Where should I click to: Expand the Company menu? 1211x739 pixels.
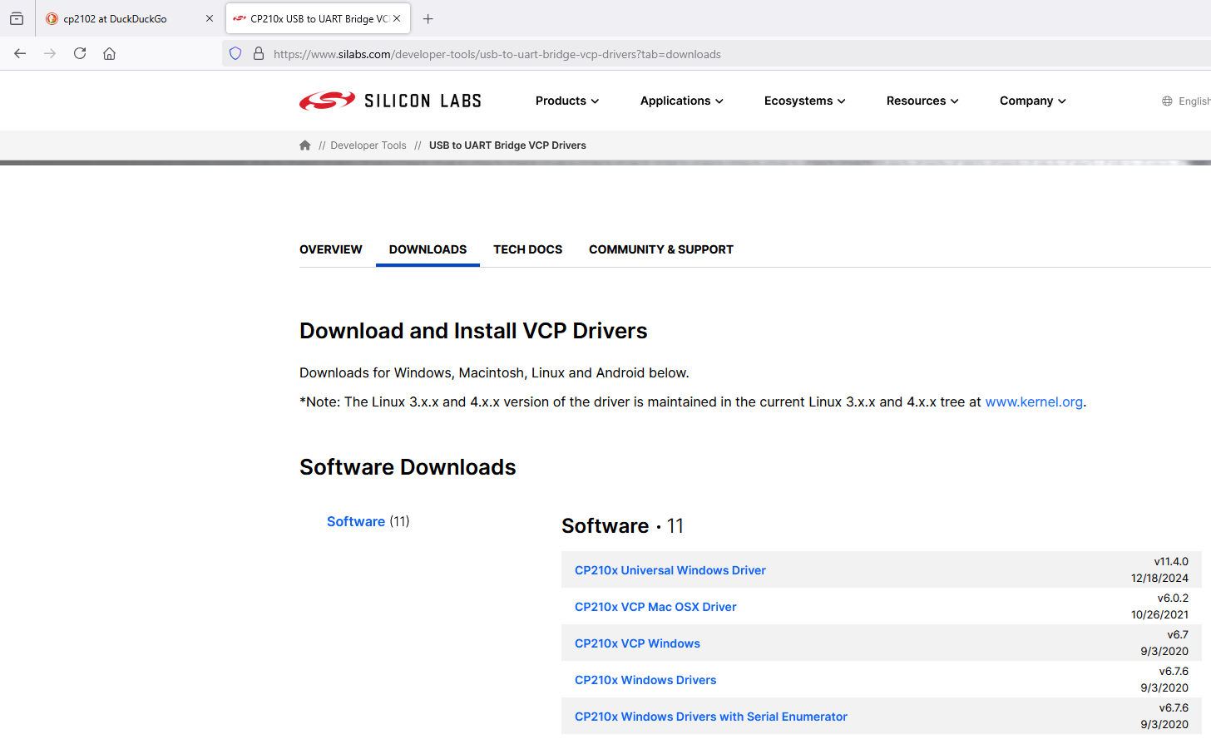point(1033,101)
